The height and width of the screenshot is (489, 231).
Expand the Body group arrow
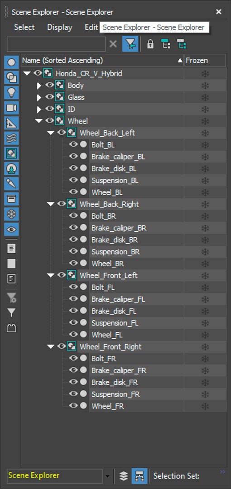[39, 86]
